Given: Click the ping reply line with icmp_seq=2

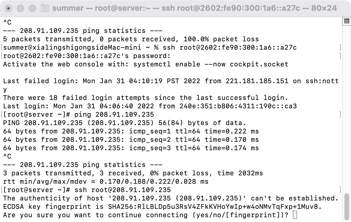Looking at the screenshot, I should (131, 140).
